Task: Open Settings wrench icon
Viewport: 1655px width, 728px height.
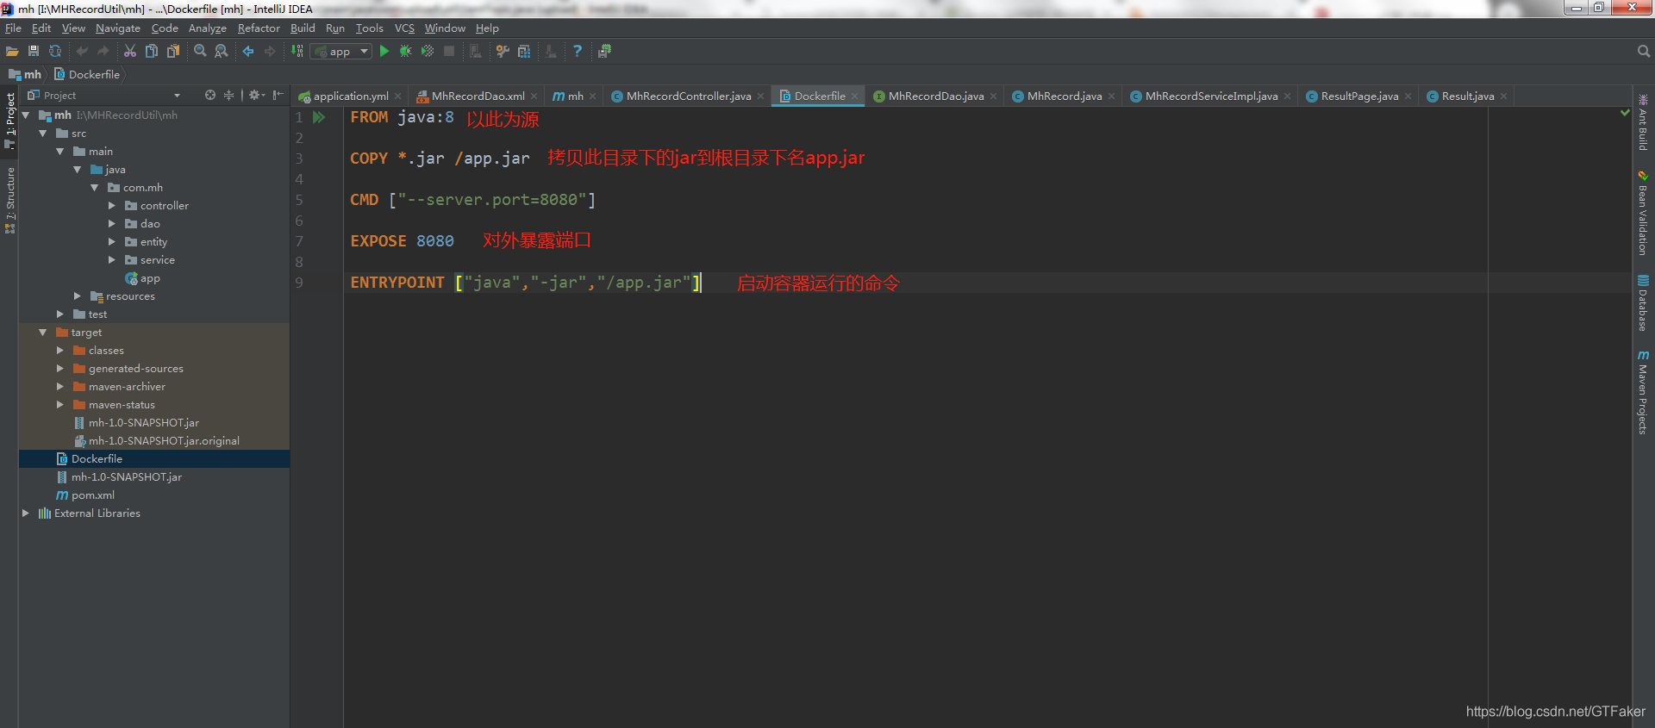Action: 503,52
